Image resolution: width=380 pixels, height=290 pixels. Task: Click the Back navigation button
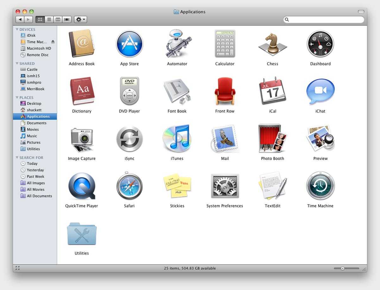(20, 20)
